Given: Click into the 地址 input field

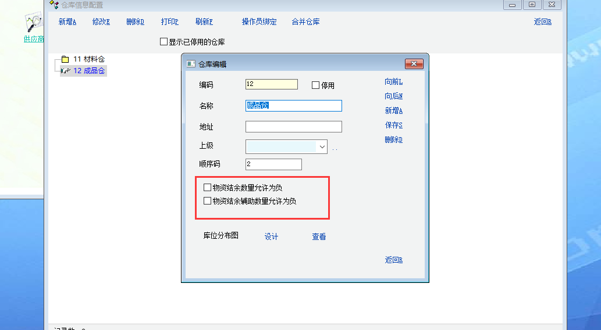Looking at the screenshot, I should 293,127.
